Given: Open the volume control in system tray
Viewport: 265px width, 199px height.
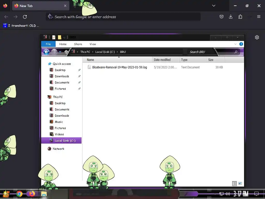Looking at the screenshot, I should coord(228,194).
